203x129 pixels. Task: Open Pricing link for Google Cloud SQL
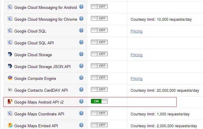[137, 31]
